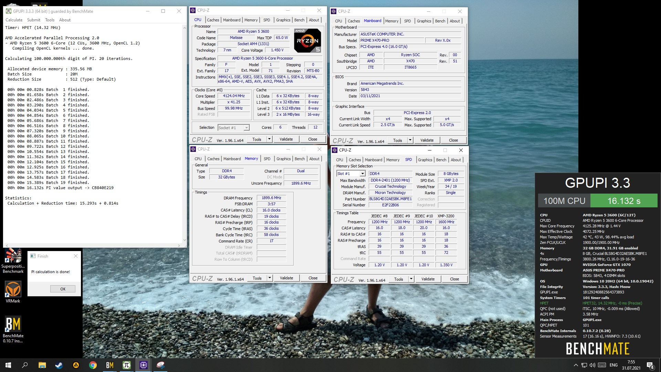Click GPUPI horizontal scrollbar
Image resolution: width=661 pixels, height=372 pixels.
click(x=93, y=246)
